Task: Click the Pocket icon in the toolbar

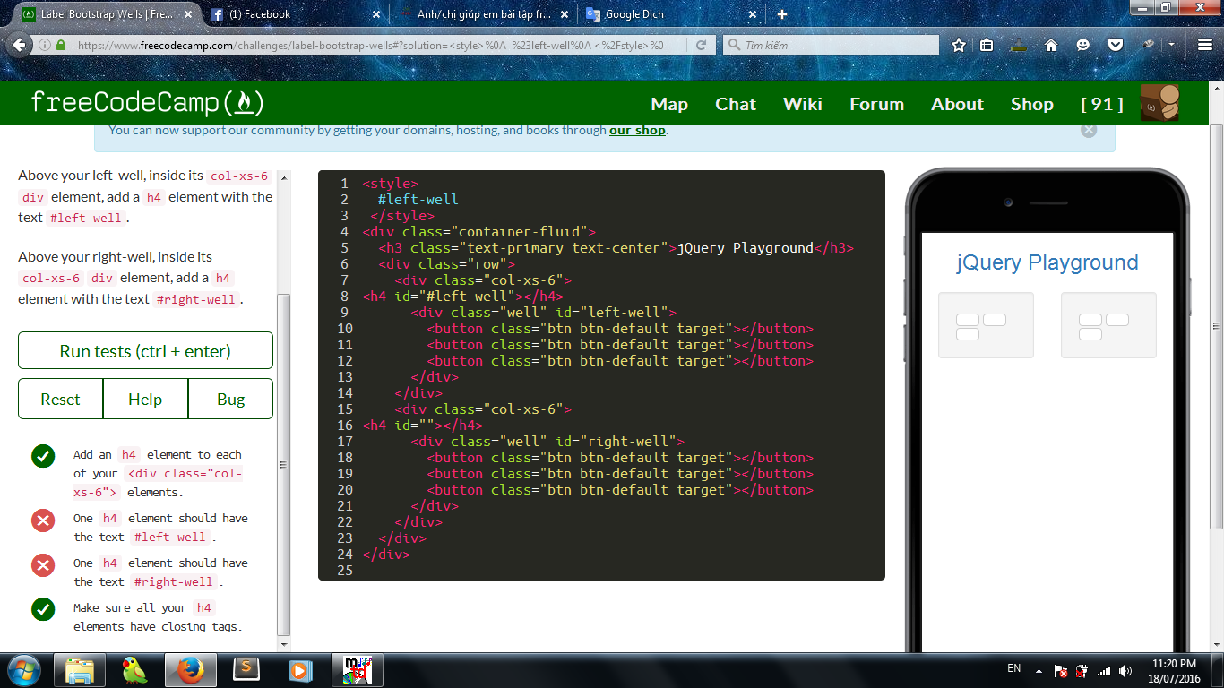Action: pyautogui.click(x=1115, y=45)
